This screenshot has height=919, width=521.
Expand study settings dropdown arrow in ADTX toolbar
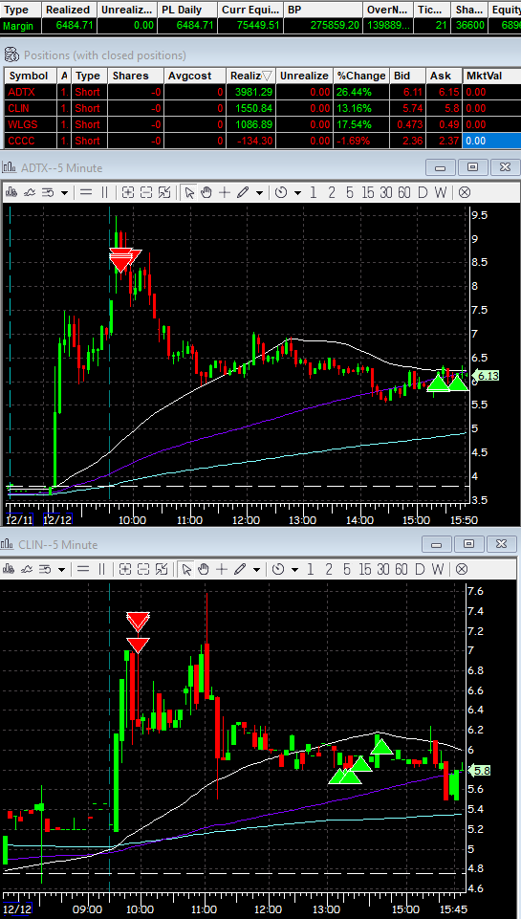click(63, 193)
